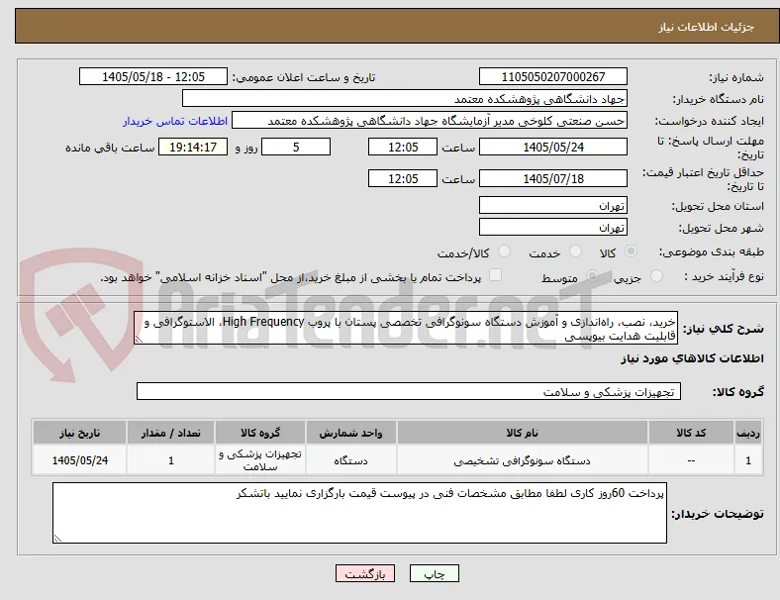Click the price validity date 1405/07/18 field
This screenshot has width=780, height=600.
point(552,178)
